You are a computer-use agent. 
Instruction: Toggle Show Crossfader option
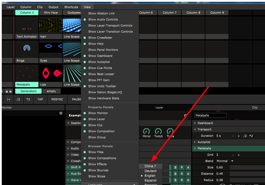tap(100, 38)
